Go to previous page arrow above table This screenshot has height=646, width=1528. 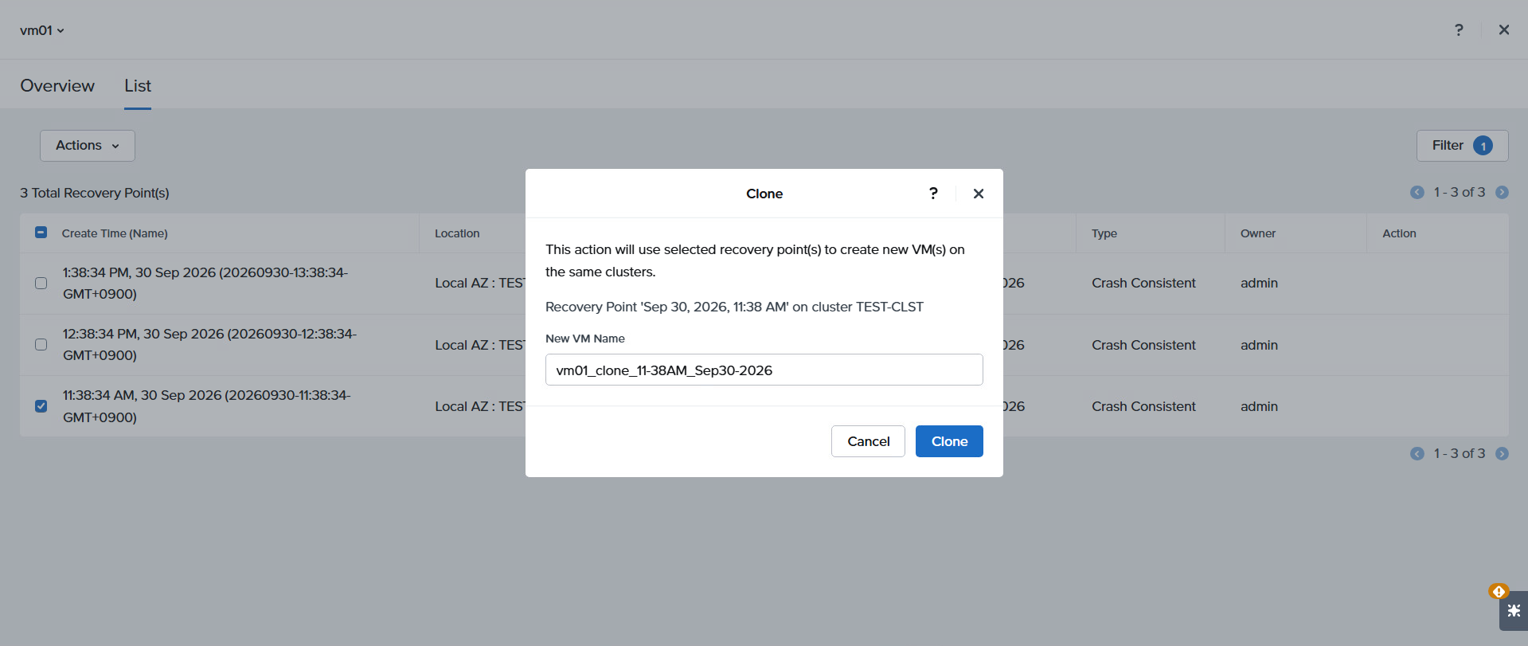[1417, 192]
